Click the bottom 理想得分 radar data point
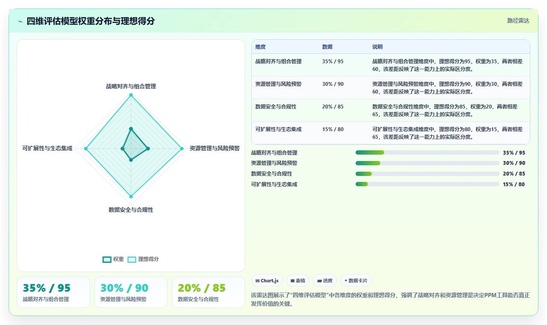Screen dimensions: 547x325 [x=131, y=196]
